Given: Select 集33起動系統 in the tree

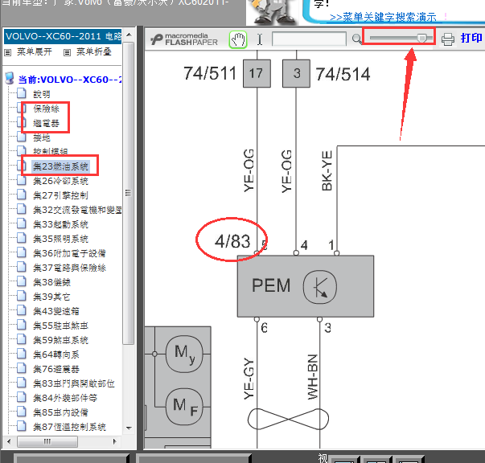Looking at the screenshot, I should tap(60, 224).
